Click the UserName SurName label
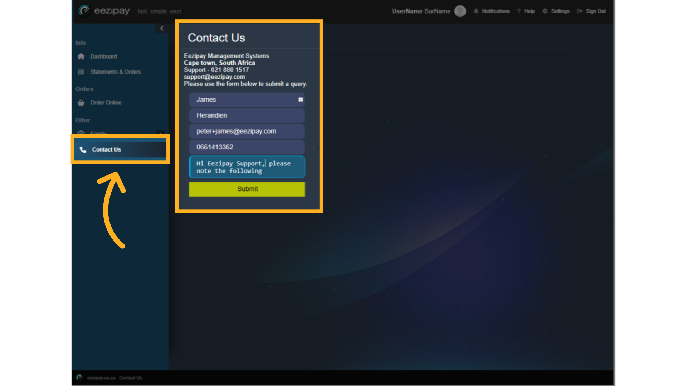The width and height of the screenshot is (687, 386). pyautogui.click(x=421, y=11)
